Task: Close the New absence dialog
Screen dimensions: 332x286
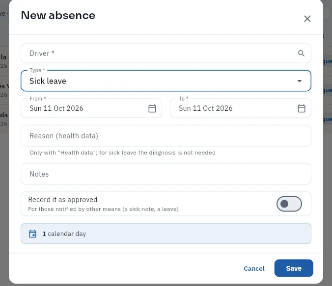Action: click(307, 19)
